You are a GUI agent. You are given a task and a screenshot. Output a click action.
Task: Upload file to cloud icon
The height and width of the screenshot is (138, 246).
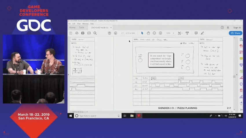(77, 33)
